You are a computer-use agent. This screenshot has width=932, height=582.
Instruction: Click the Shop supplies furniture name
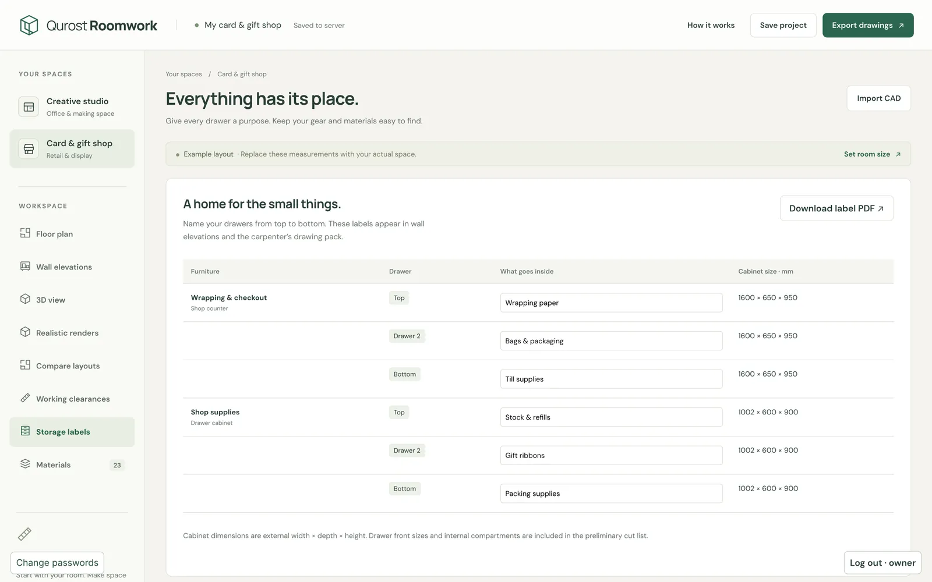click(215, 412)
